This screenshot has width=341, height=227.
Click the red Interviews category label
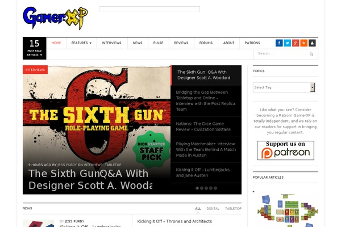coord(35,70)
